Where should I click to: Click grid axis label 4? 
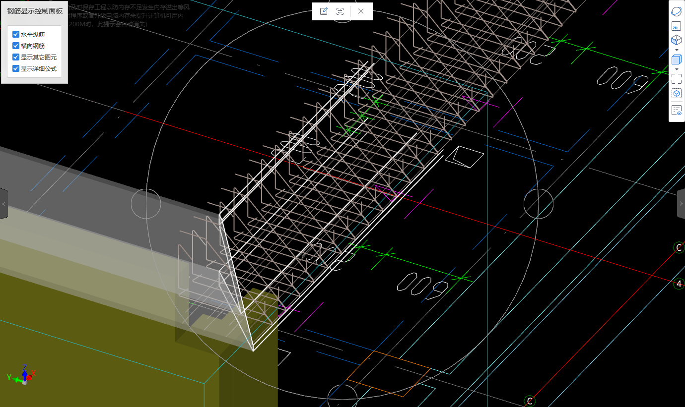(679, 284)
